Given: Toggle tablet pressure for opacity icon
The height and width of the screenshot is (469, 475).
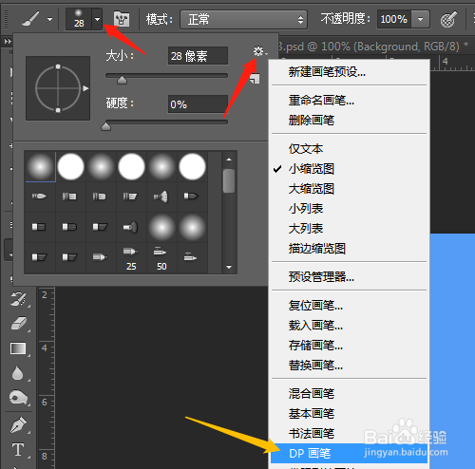Looking at the screenshot, I should click(x=448, y=19).
